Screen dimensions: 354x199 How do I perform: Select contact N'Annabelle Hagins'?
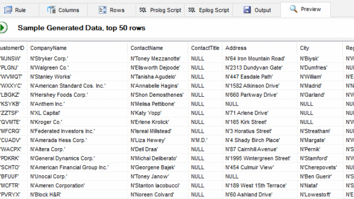158,86
